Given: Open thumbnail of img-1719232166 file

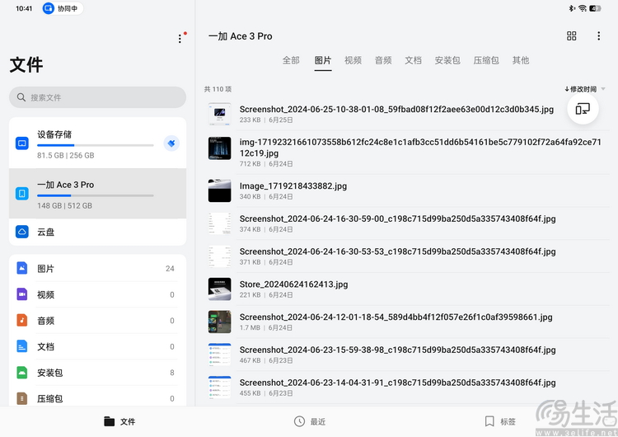Looking at the screenshot, I should coord(219,148).
